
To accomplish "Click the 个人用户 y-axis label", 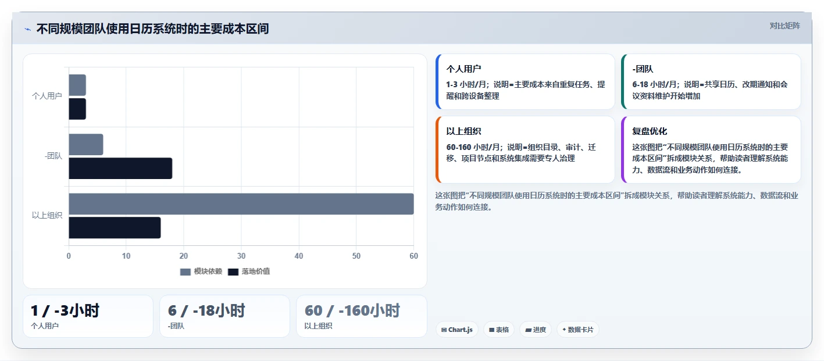I will (47, 96).
